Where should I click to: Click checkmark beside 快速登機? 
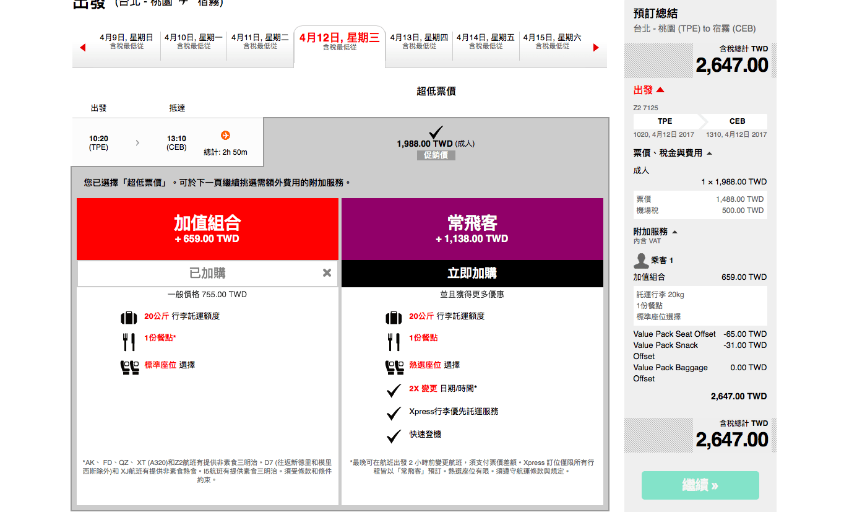(394, 436)
